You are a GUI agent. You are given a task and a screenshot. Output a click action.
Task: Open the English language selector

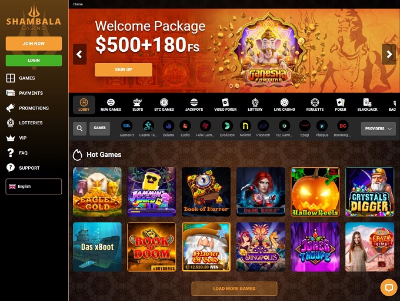pos(34,187)
